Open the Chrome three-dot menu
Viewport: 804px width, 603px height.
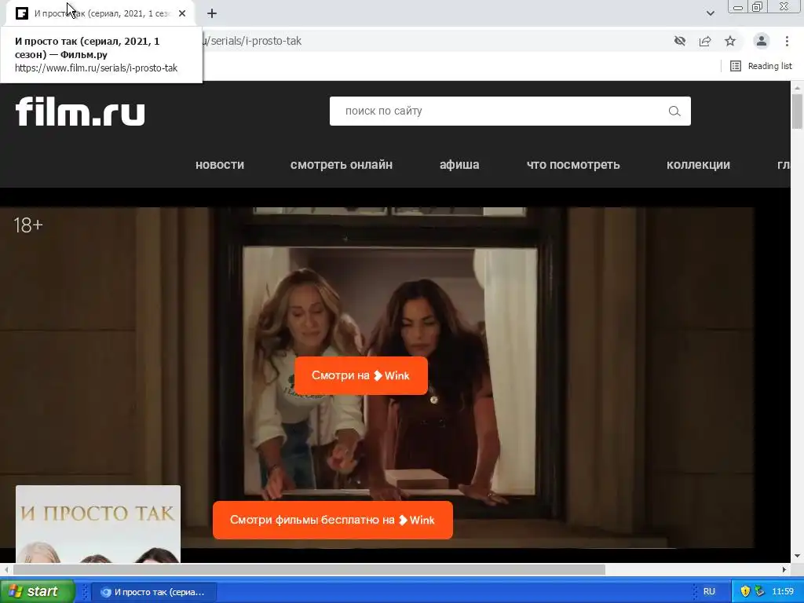click(787, 41)
